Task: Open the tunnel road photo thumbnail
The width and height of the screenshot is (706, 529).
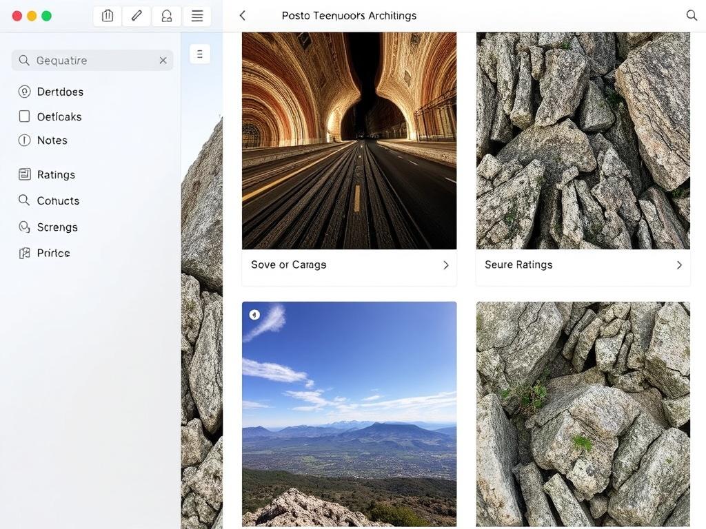Action: 349,141
